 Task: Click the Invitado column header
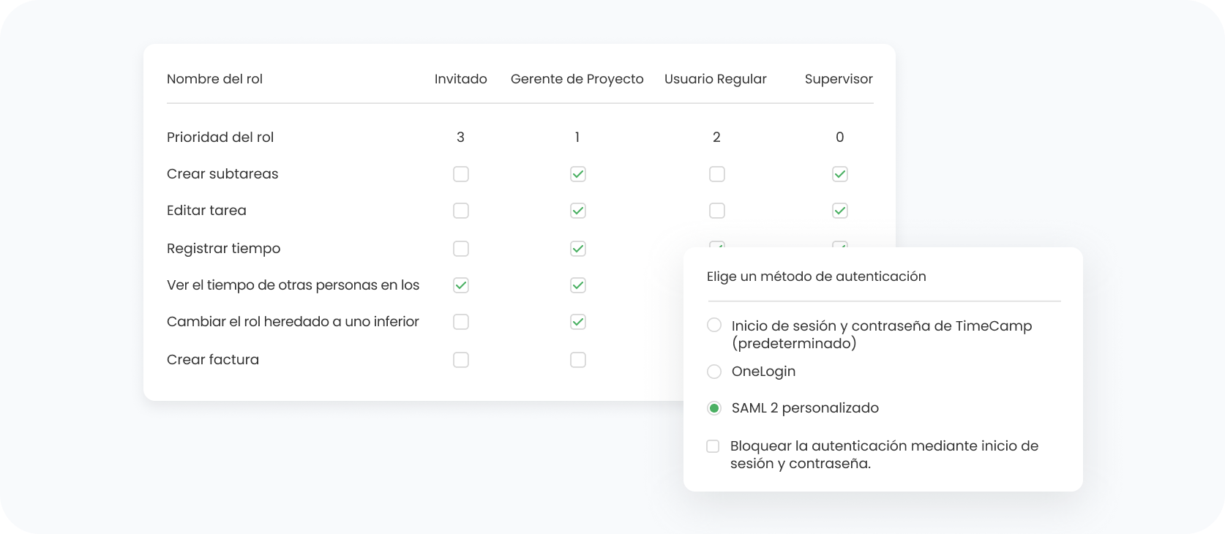461,79
